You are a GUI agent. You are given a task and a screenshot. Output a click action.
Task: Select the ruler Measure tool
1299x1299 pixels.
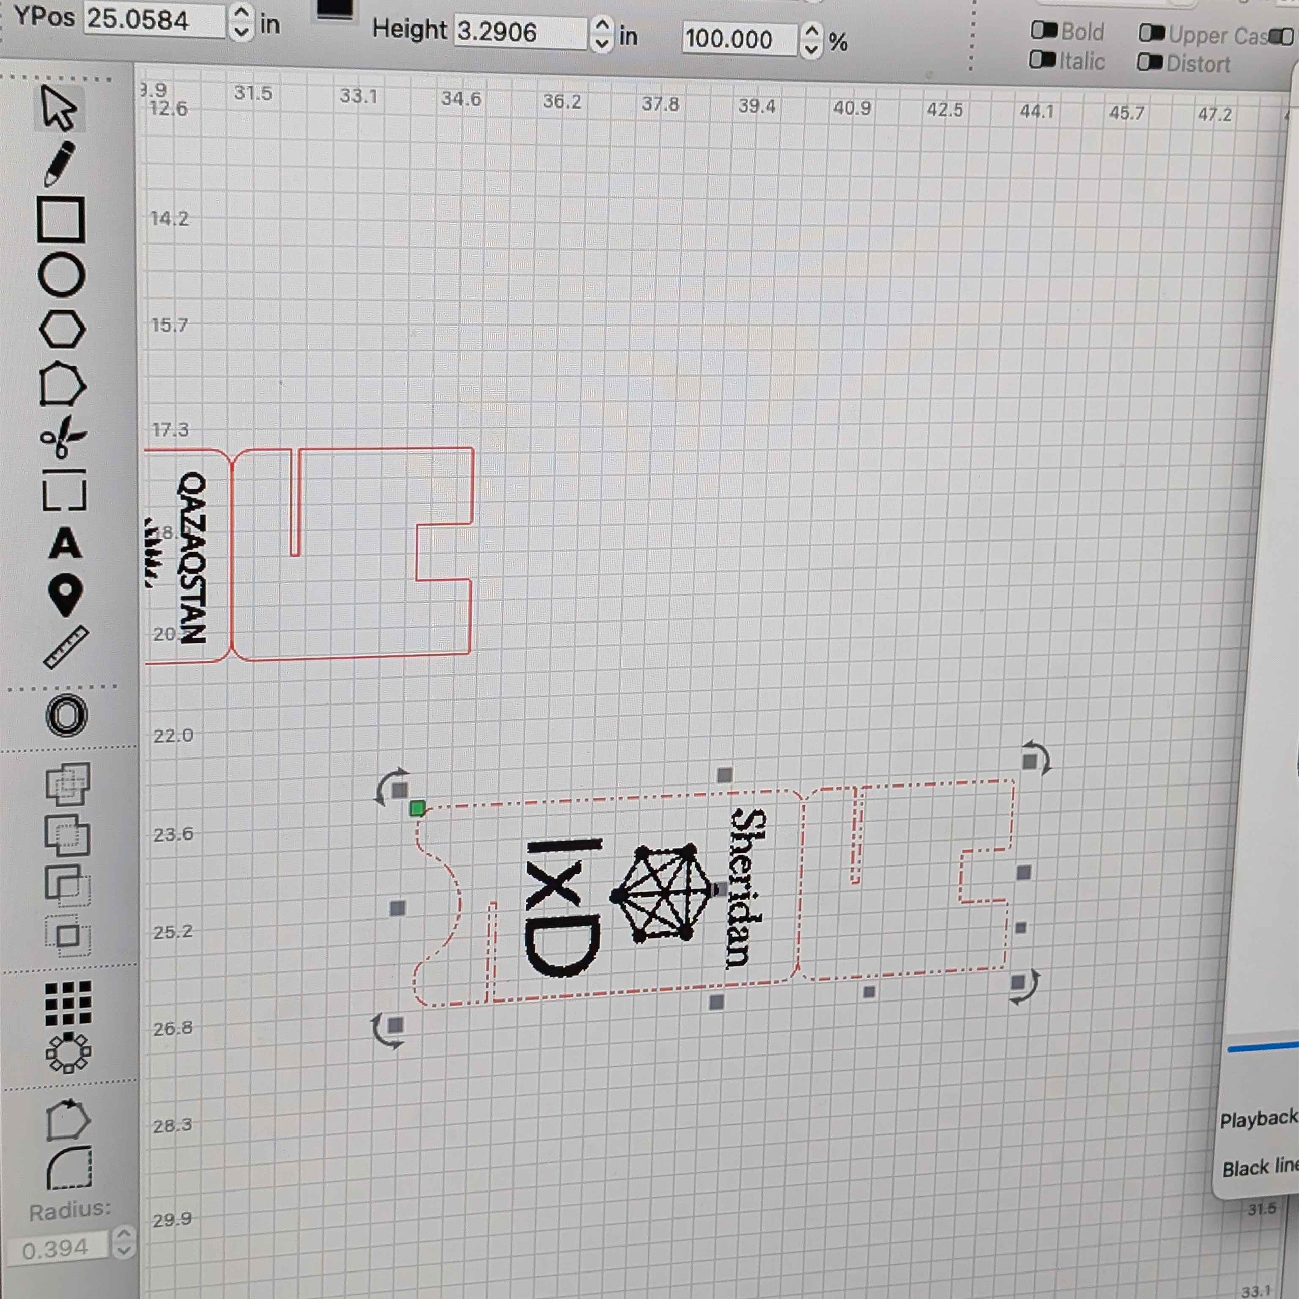click(x=66, y=647)
